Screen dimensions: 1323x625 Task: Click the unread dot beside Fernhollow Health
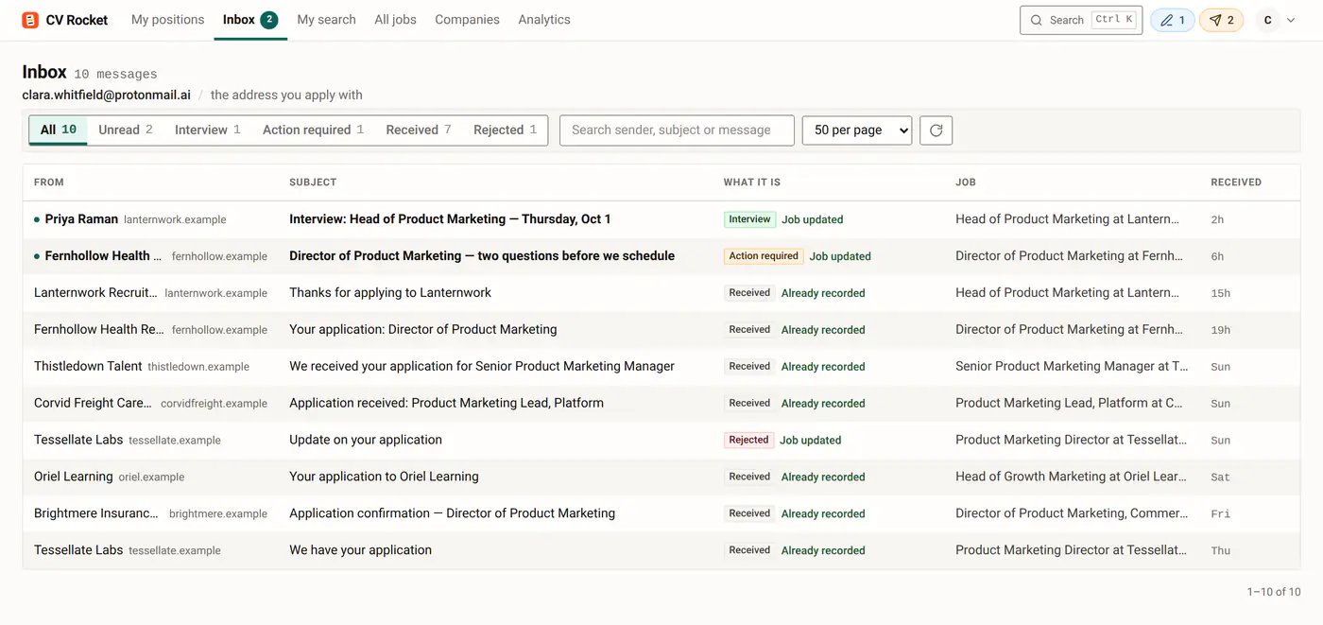pos(37,256)
